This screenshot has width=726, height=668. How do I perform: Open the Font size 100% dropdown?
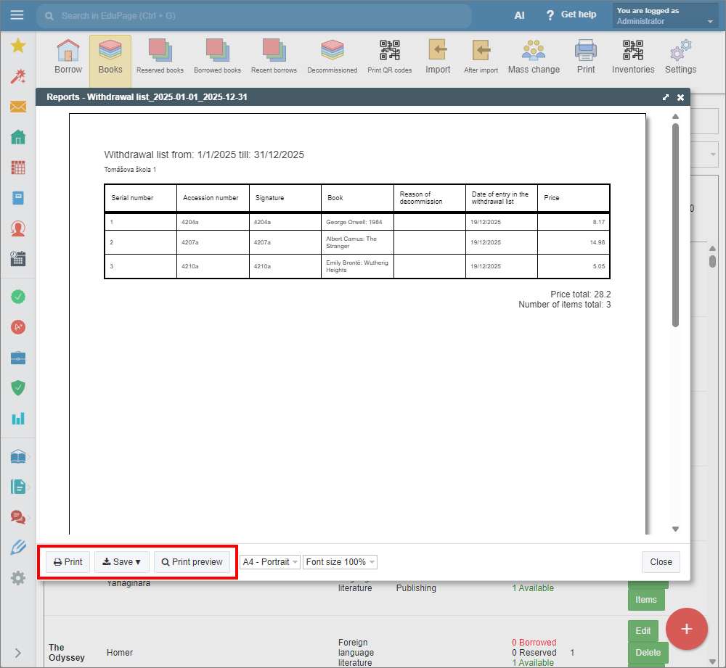pyautogui.click(x=340, y=562)
